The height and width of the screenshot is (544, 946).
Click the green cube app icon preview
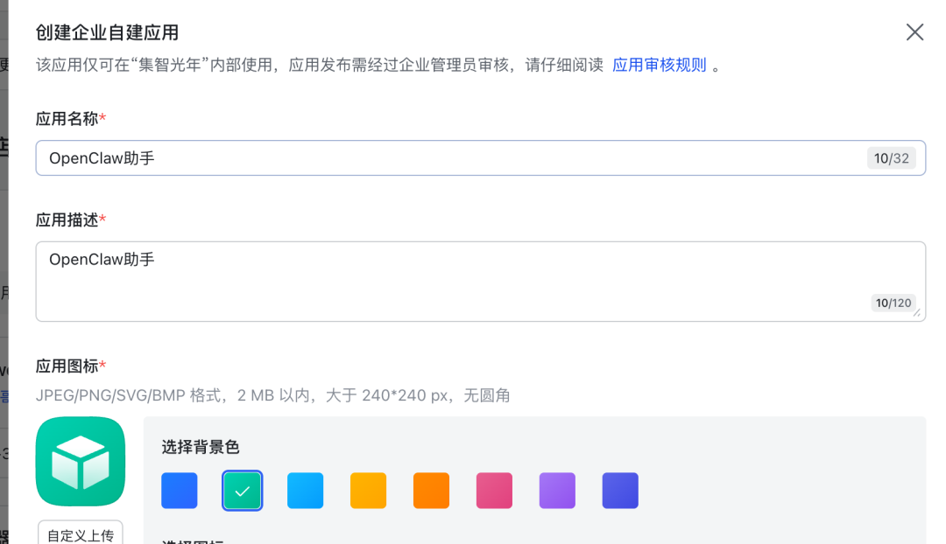(x=81, y=461)
